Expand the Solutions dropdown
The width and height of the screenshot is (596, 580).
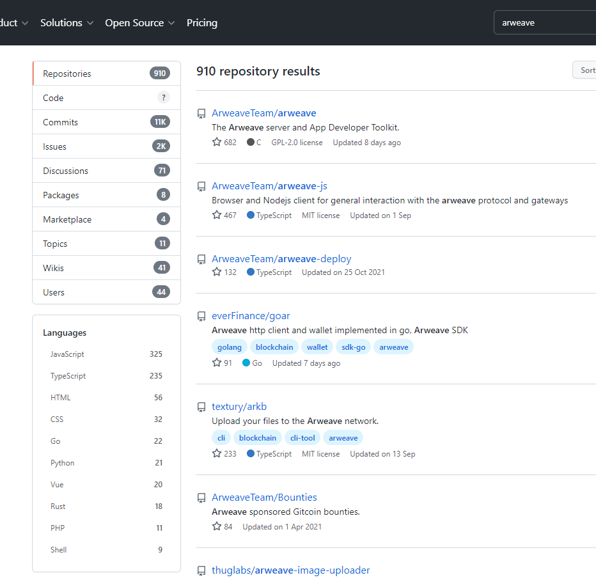point(61,22)
